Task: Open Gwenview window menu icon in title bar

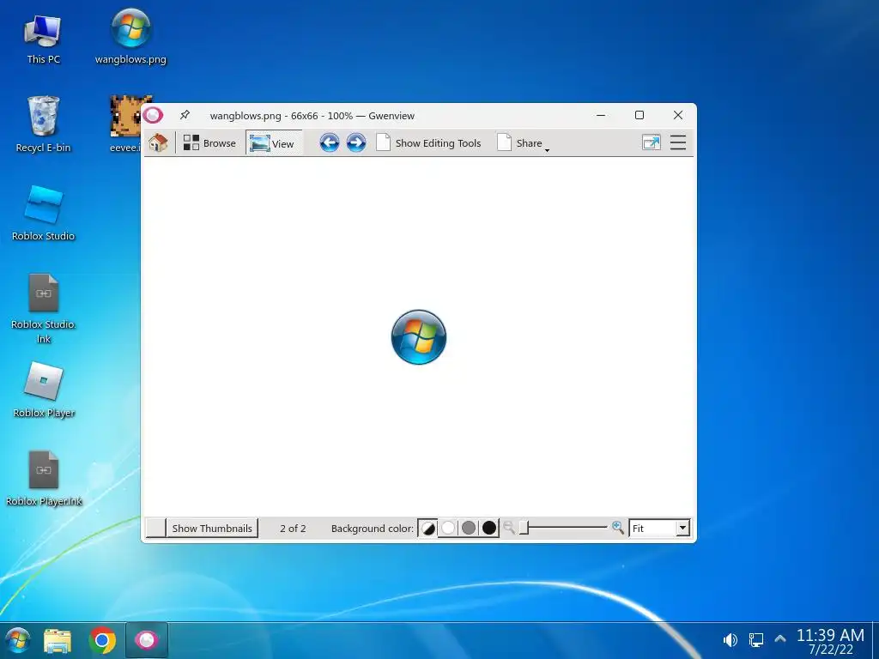Action: point(153,116)
